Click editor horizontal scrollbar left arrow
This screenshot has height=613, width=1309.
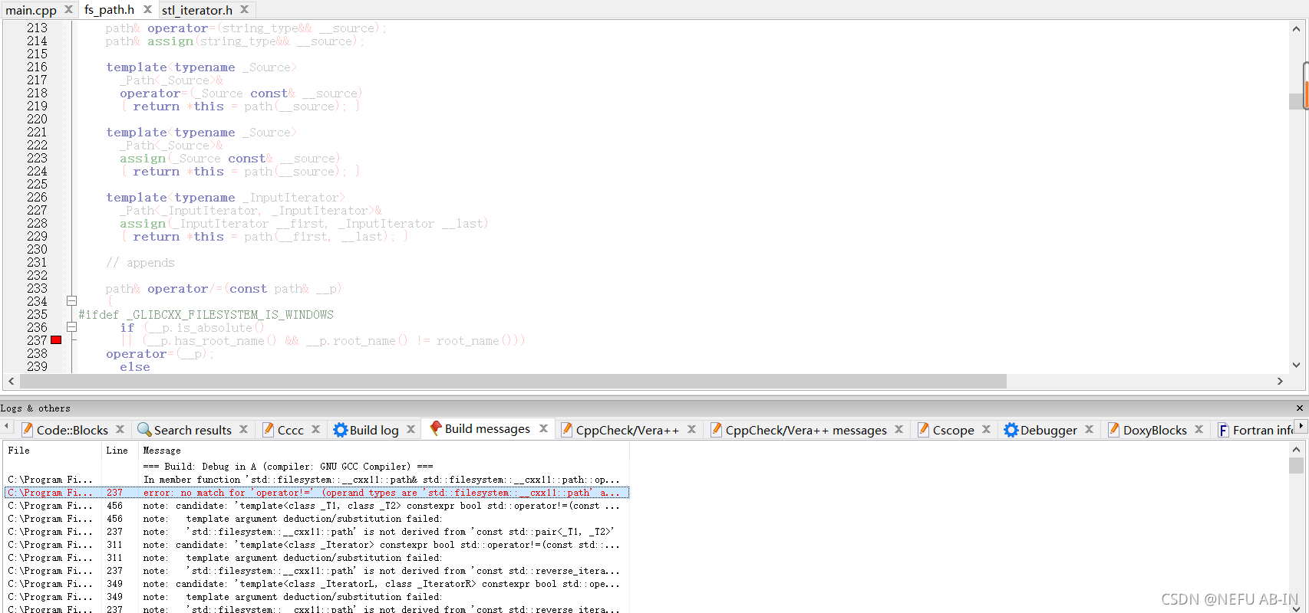tap(11, 381)
